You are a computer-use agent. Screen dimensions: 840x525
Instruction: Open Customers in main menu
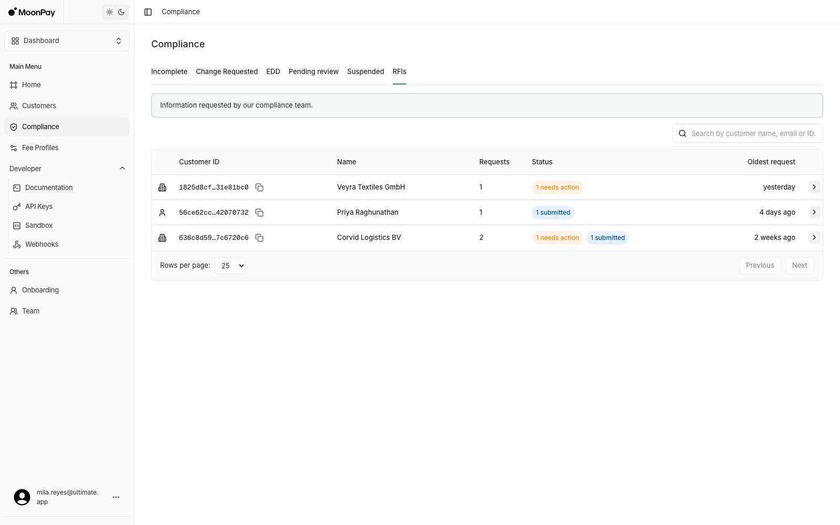pos(67,106)
